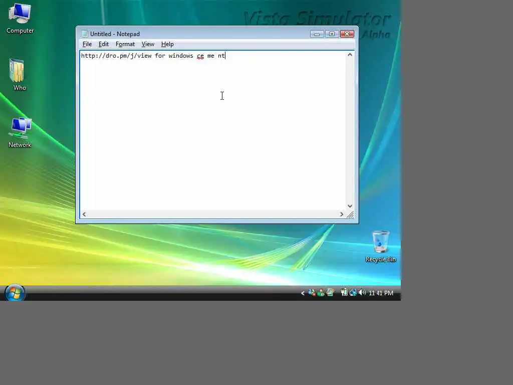The width and height of the screenshot is (513, 385).
Task: Open the Computer desktop icon
Action: pyautogui.click(x=20, y=18)
